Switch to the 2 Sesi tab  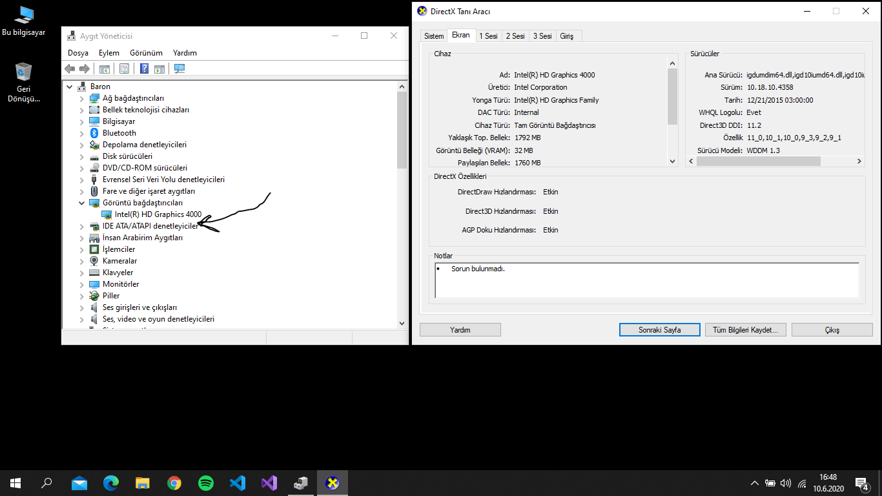(515, 36)
